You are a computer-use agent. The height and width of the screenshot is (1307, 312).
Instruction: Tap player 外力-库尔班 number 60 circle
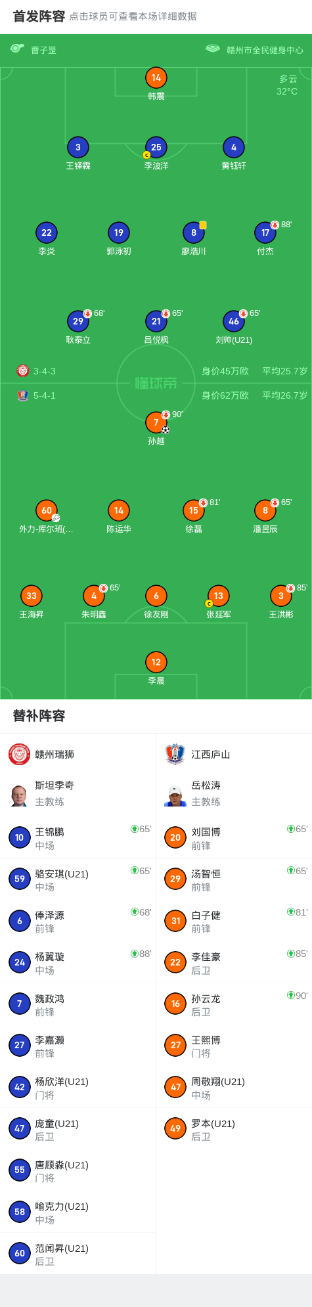47,510
